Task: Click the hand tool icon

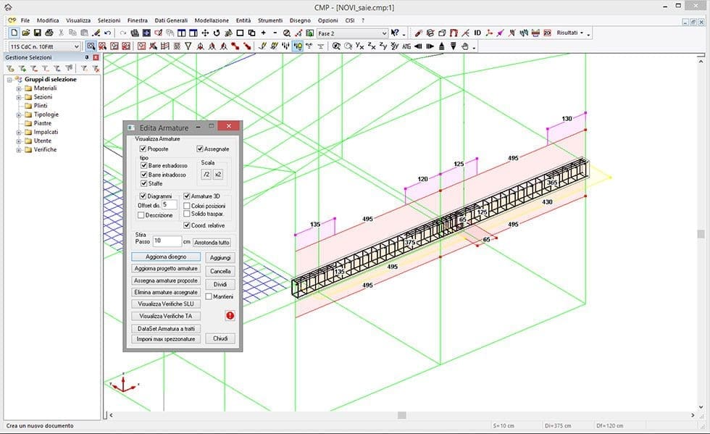Action: click(465, 46)
